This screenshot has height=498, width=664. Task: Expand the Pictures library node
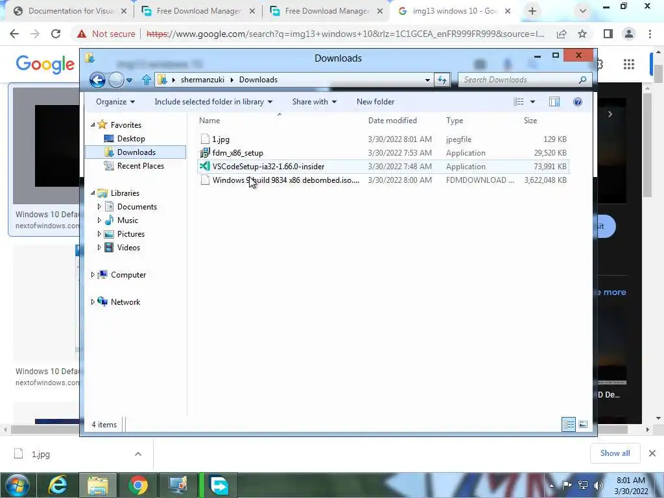pos(99,233)
